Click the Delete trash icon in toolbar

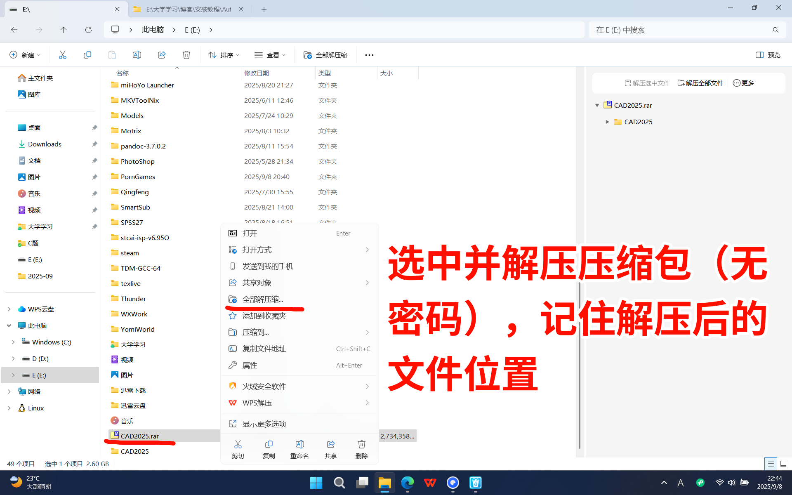(186, 55)
